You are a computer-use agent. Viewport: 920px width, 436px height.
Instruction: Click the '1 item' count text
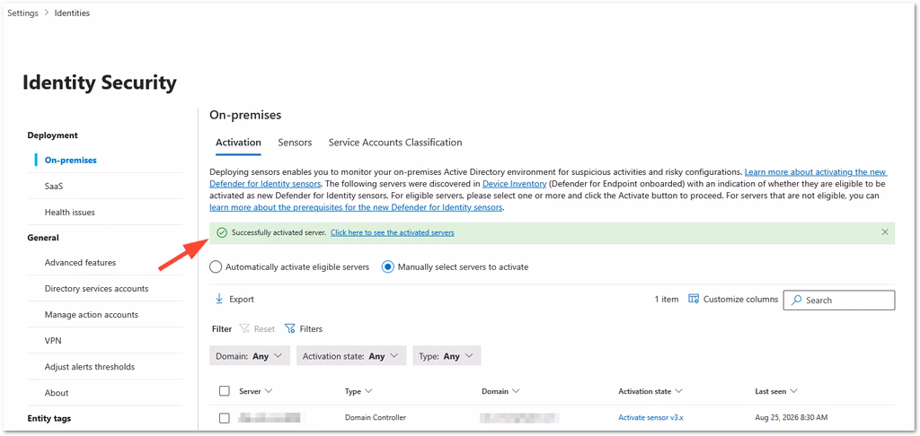pos(667,299)
